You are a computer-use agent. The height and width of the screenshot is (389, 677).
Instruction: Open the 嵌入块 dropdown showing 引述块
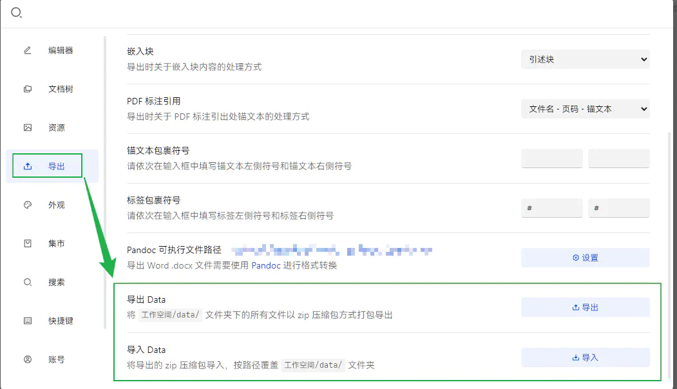[x=585, y=59]
